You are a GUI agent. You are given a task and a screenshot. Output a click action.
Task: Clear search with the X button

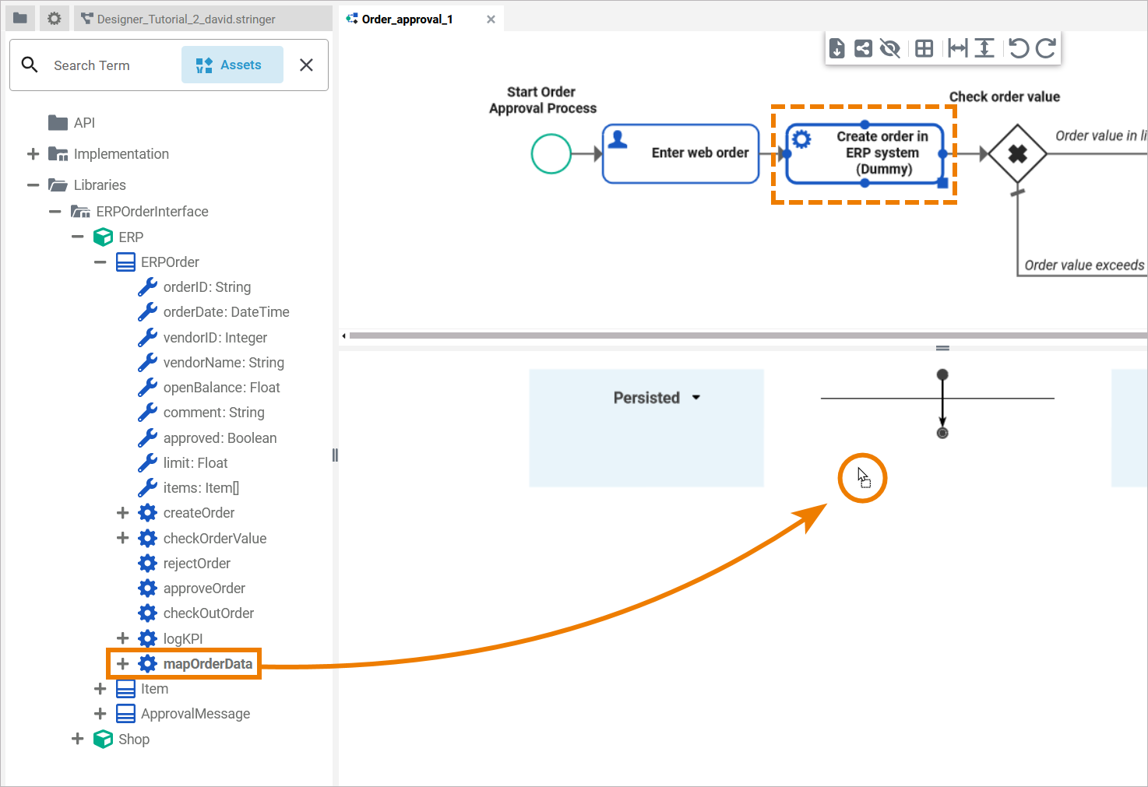pos(307,65)
